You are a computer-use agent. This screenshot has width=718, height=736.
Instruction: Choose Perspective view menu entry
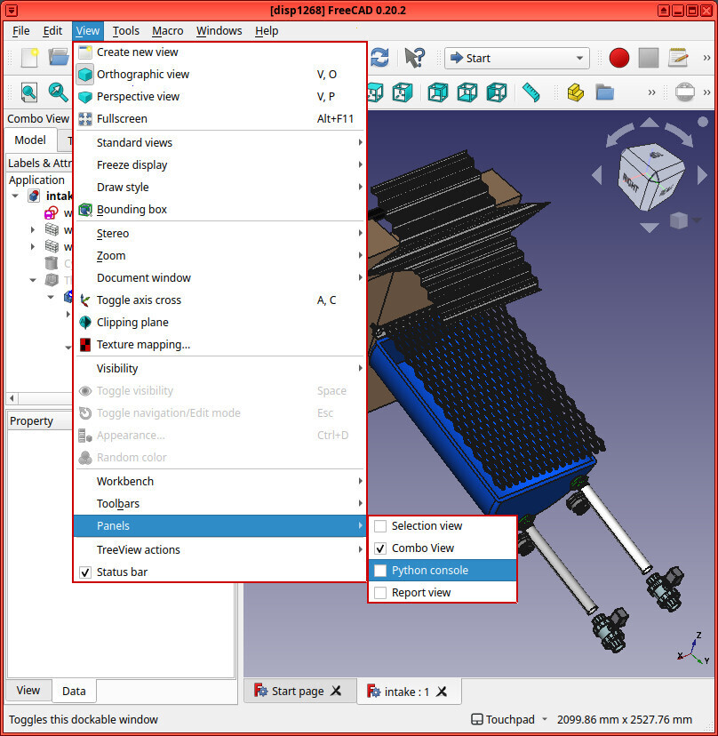tap(219, 96)
